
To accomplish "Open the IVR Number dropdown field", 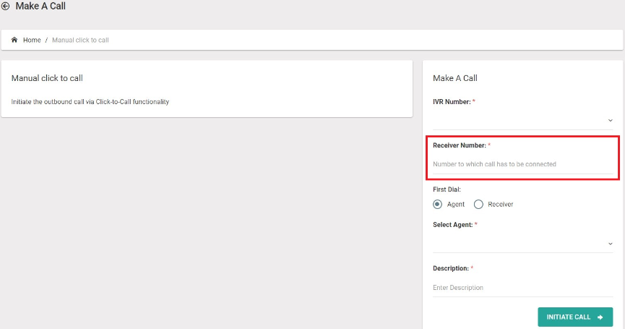I will (x=522, y=121).
